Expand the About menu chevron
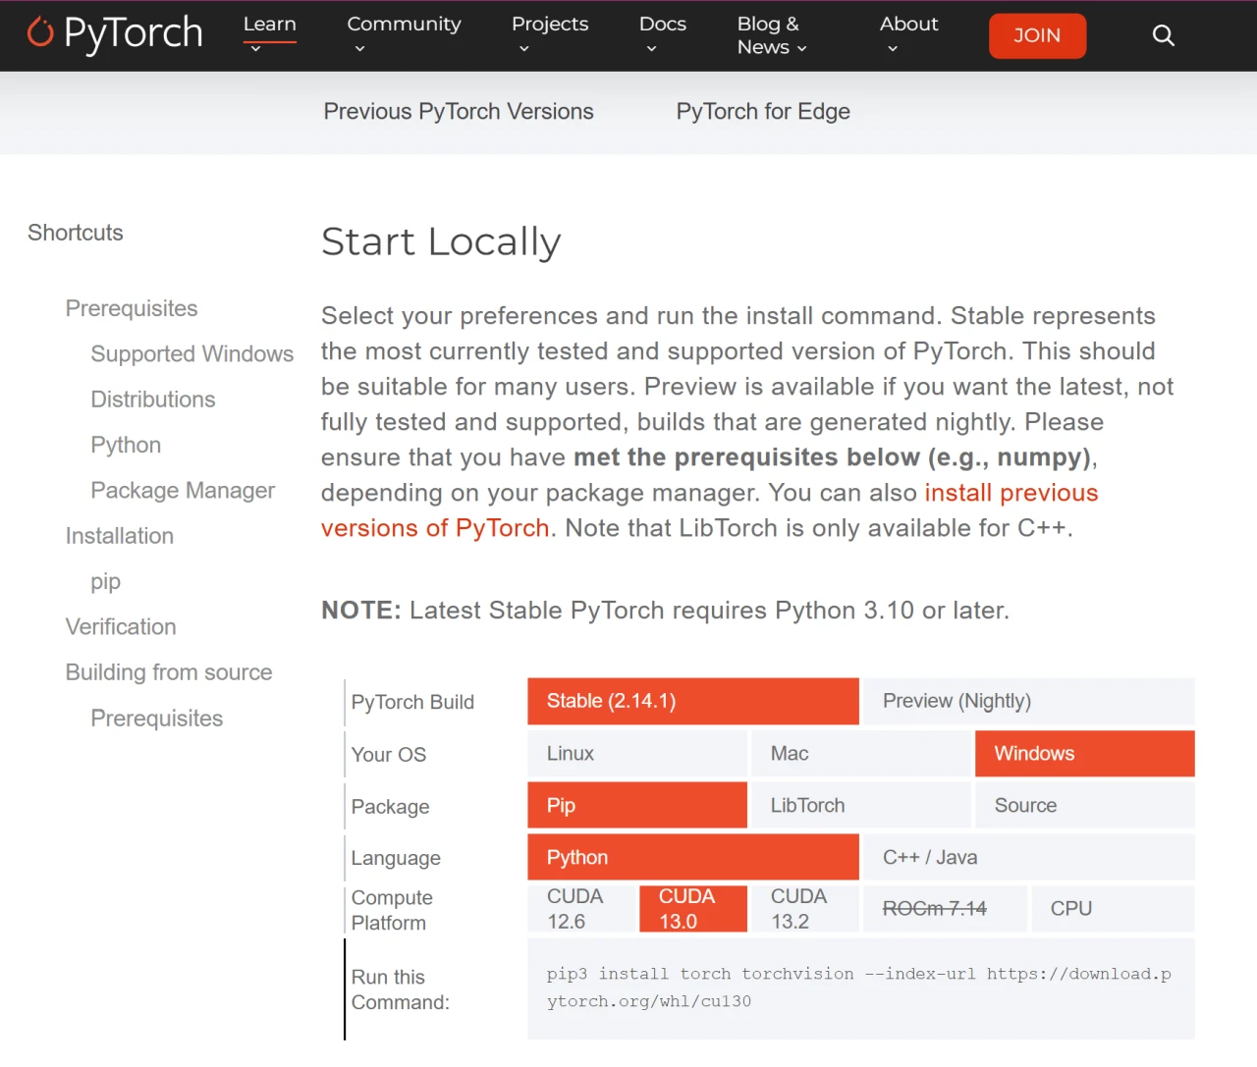Image resolution: width=1257 pixels, height=1067 pixels. (892, 48)
